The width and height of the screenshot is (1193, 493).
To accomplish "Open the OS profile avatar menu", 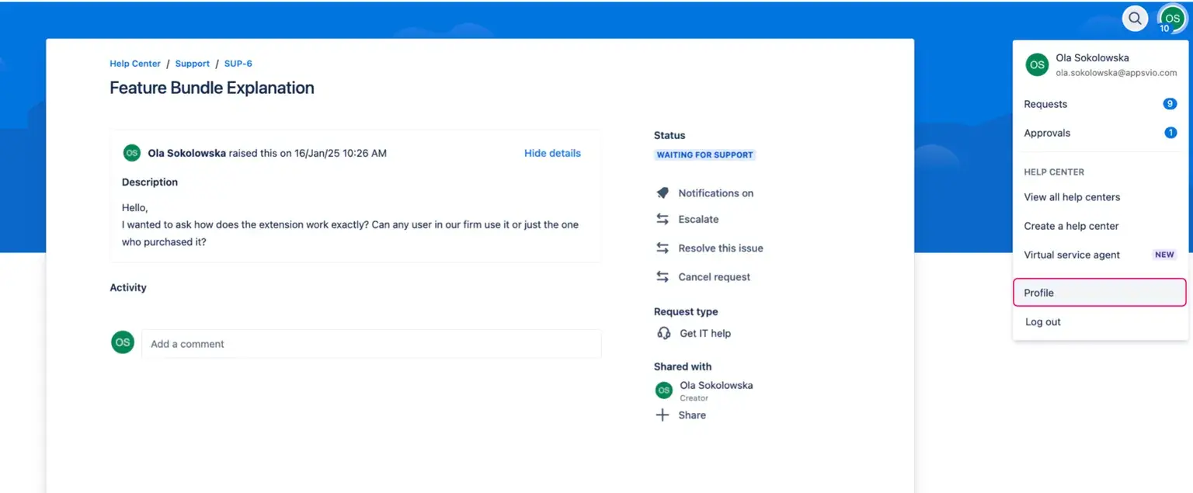I will tap(1171, 19).
